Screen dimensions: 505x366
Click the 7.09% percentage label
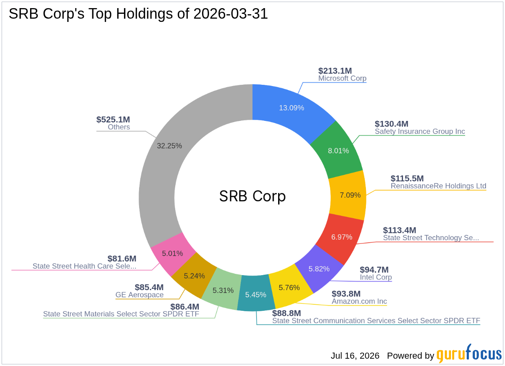click(x=350, y=195)
